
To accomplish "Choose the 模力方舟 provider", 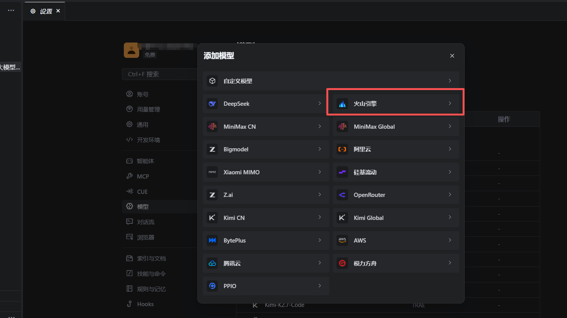I will [396, 263].
